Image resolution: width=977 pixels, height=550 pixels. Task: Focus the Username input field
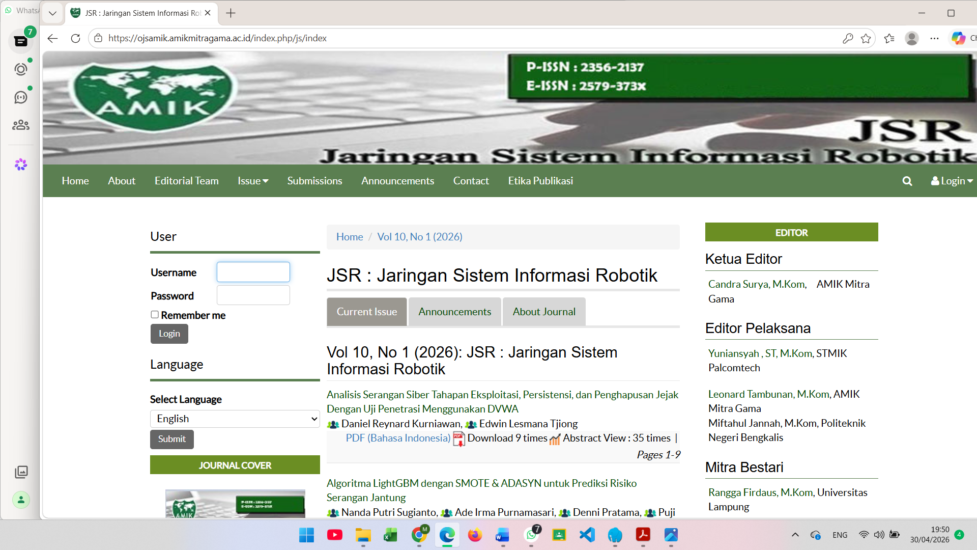click(253, 272)
